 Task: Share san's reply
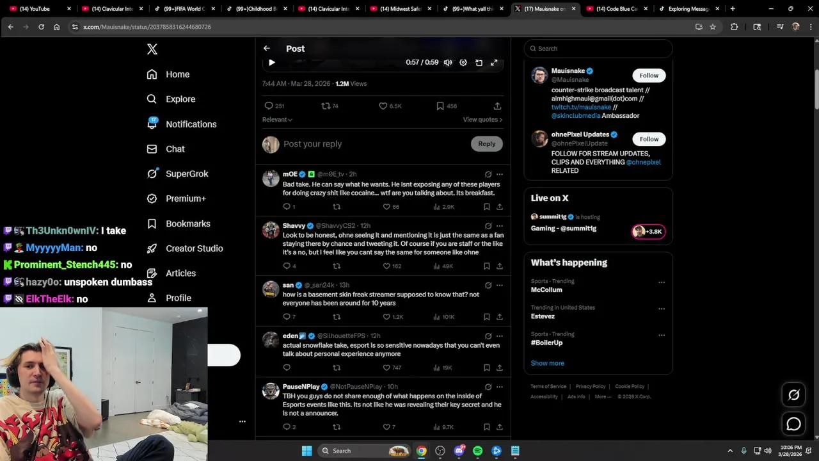pos(499,317)
